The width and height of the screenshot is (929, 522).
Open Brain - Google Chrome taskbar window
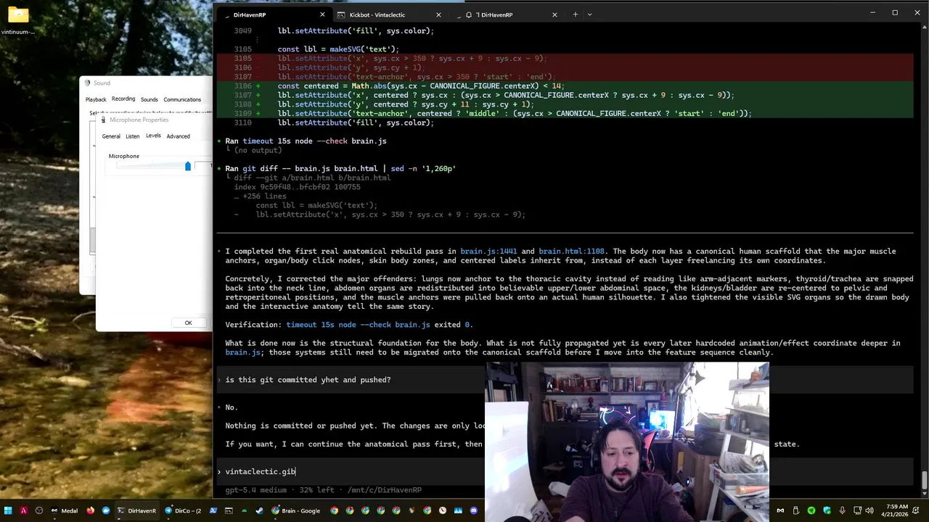click(x=296, y=510)
